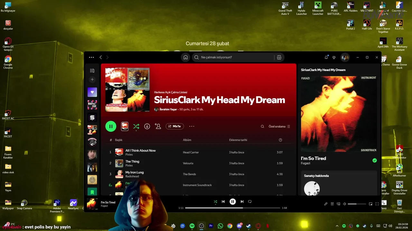Open Fugazi artist in the now playing panel
The image size is (412, 231).
click(x=305, y=163)
